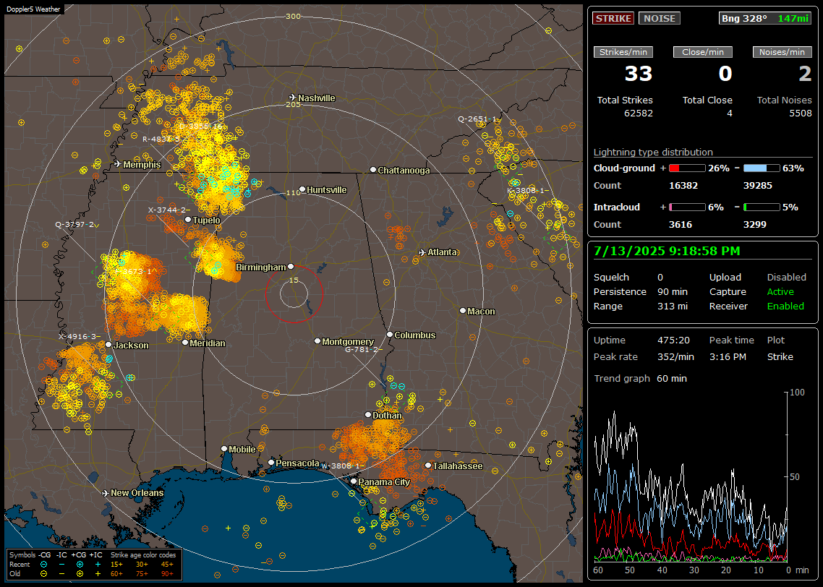Click the negative intracloud green bar
This screenshot has height=587, width=823.
762,207
